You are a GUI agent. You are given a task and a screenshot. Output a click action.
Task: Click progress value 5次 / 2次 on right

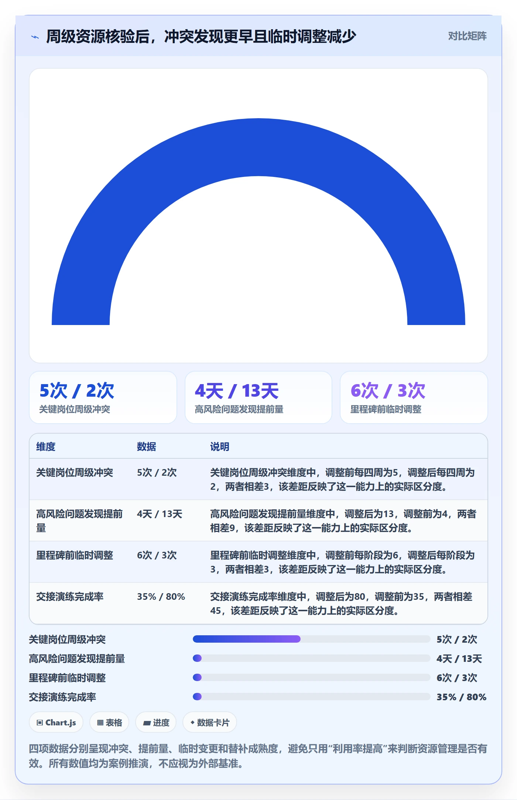pyautogui.click(x=457, y=639)
